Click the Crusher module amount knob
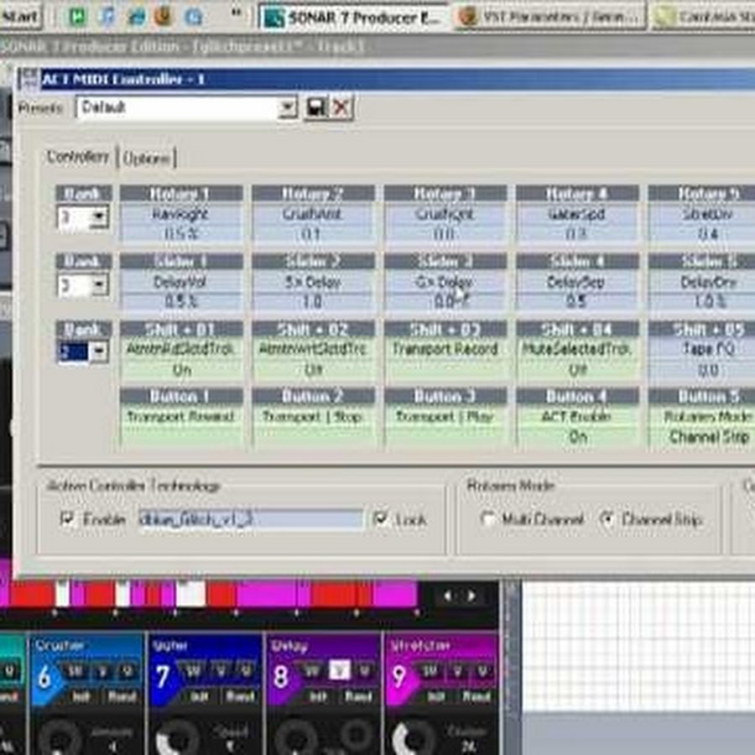 60,737
